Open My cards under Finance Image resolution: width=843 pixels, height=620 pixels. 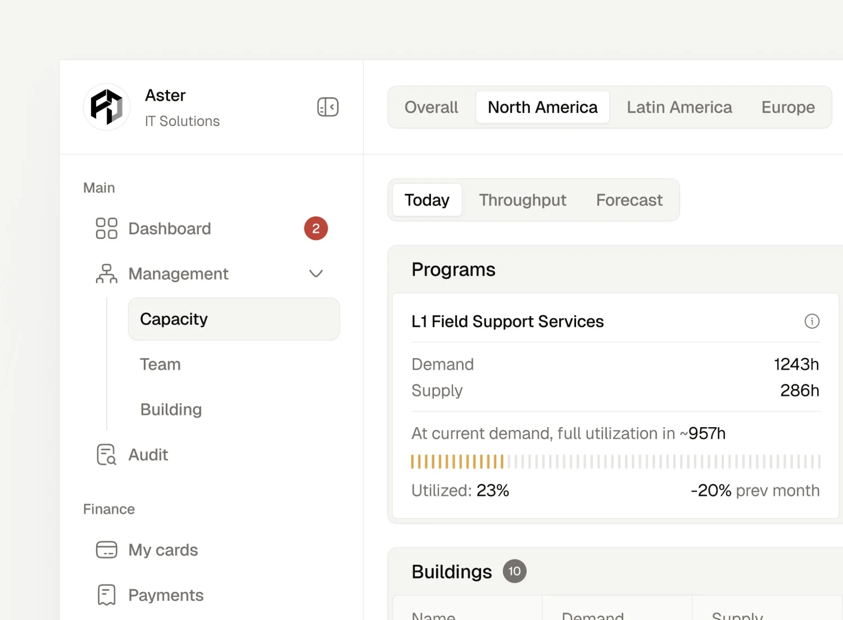(x=211, y=550)
